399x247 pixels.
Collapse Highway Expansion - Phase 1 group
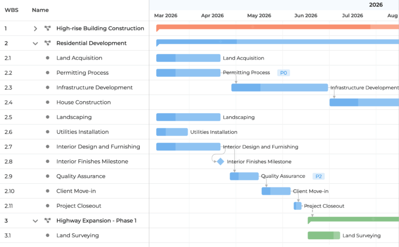point(35,221)
